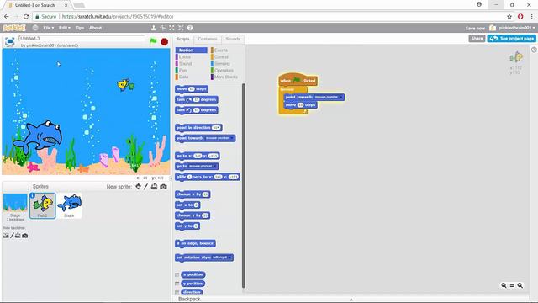Upload sprite from file icon
The height and width of the screenshot is (303, 538).
pos(155,186)
